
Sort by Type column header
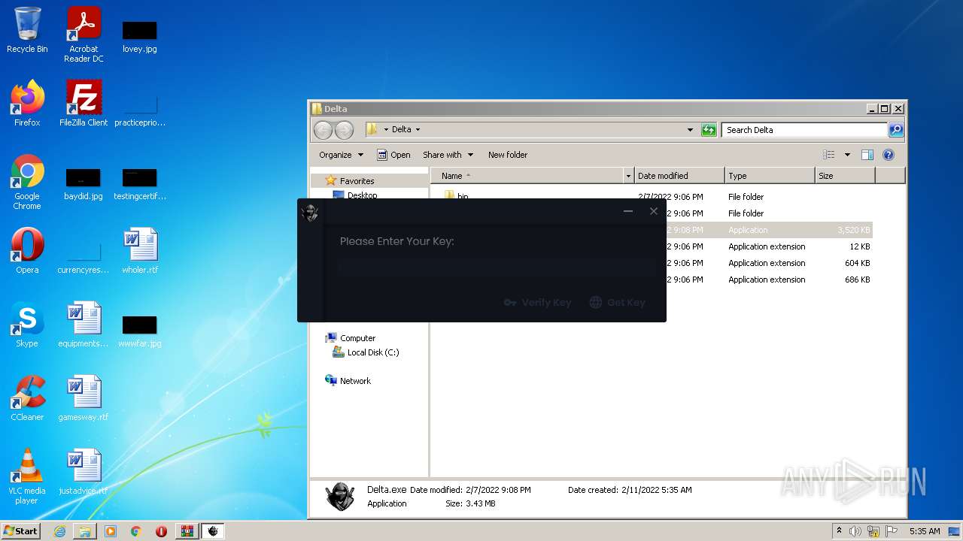(x=770, y=176)
